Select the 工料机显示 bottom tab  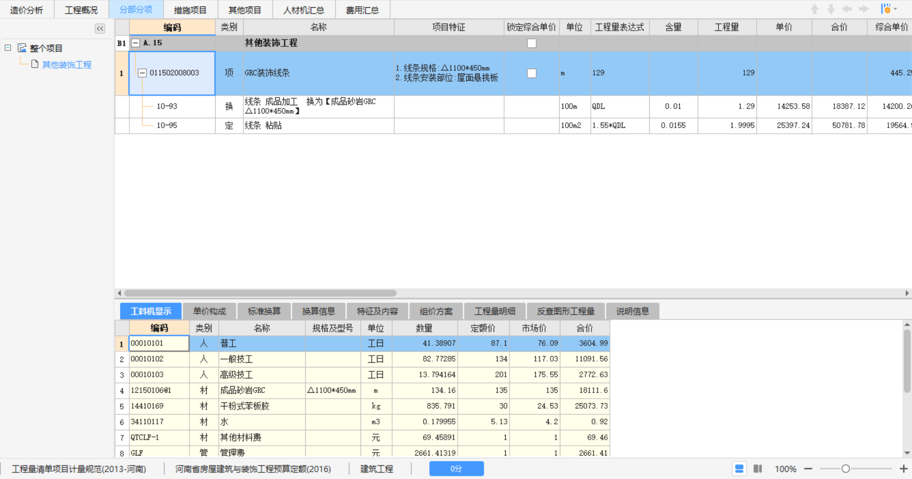tap(151, 311)
